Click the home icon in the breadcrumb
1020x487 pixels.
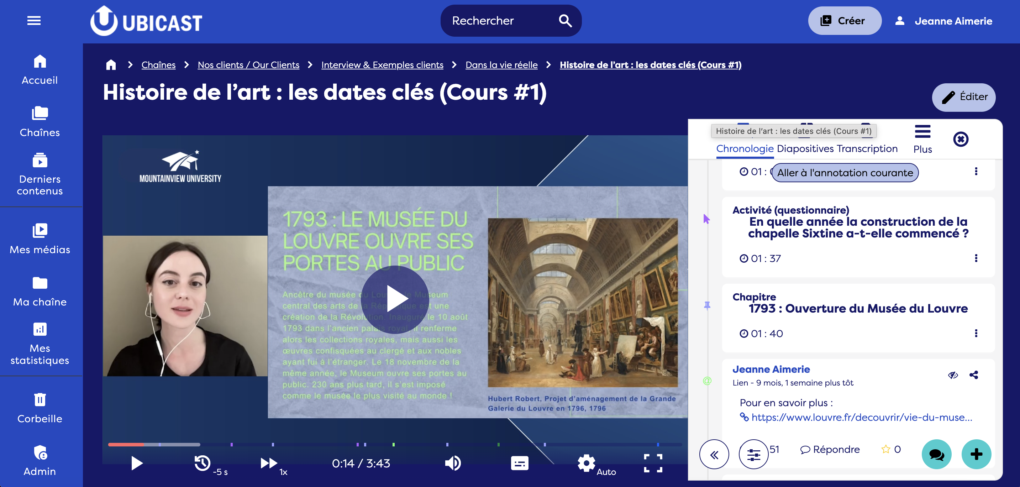point(111,64)
